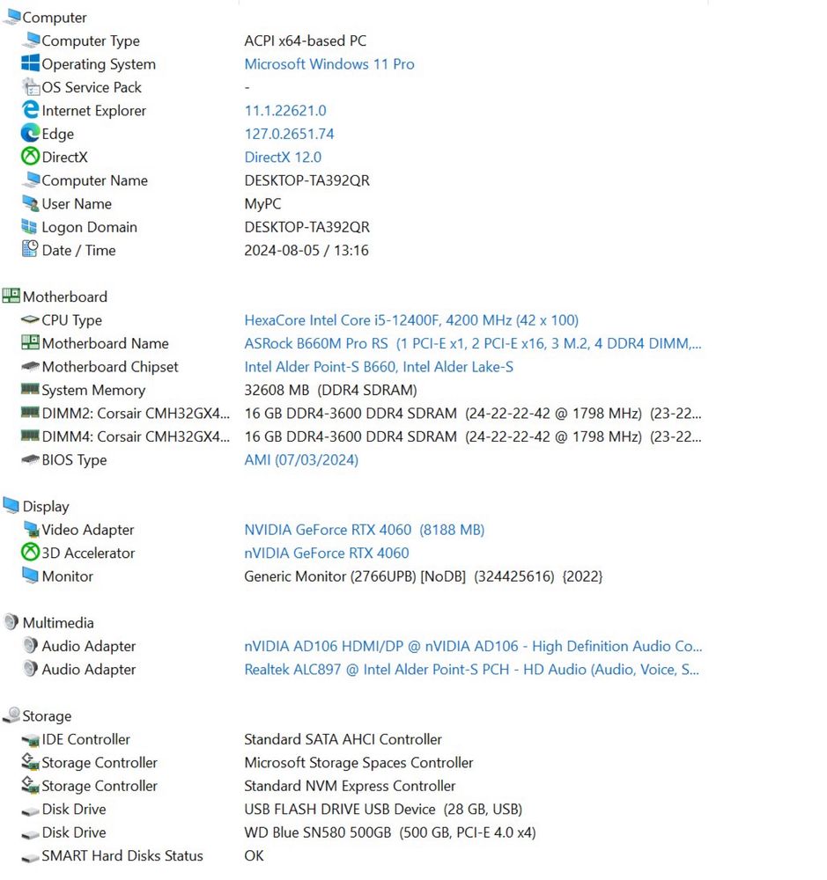Open the HexaCore Intel Core i5-12400F link
Image resolution: width=827 pixels, height=880 pixels.
411,320
